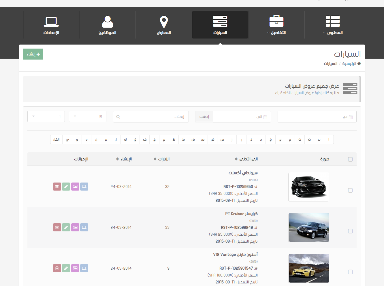
Task: Delete the Hyundai Accent car row
Action: click(57, 187)
